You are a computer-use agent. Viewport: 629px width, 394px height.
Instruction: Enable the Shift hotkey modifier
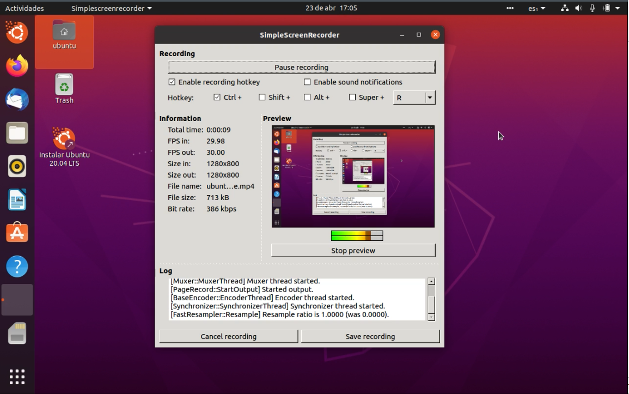(261, 97)
